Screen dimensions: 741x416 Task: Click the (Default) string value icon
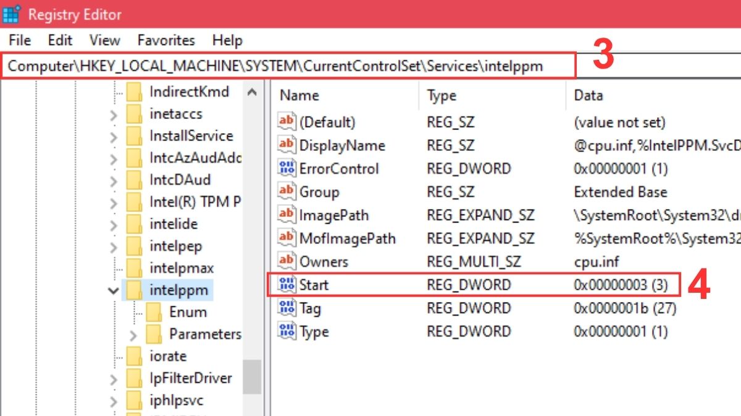pos(287,122)
